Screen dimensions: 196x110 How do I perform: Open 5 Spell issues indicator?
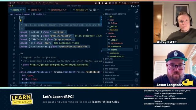[x=108, y=86]
